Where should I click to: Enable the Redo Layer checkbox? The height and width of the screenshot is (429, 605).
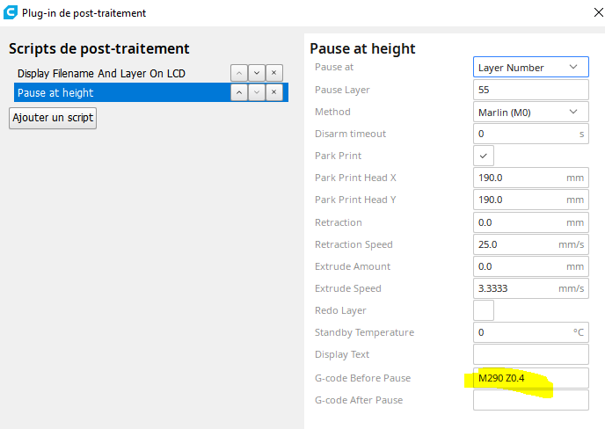[484, 310]
